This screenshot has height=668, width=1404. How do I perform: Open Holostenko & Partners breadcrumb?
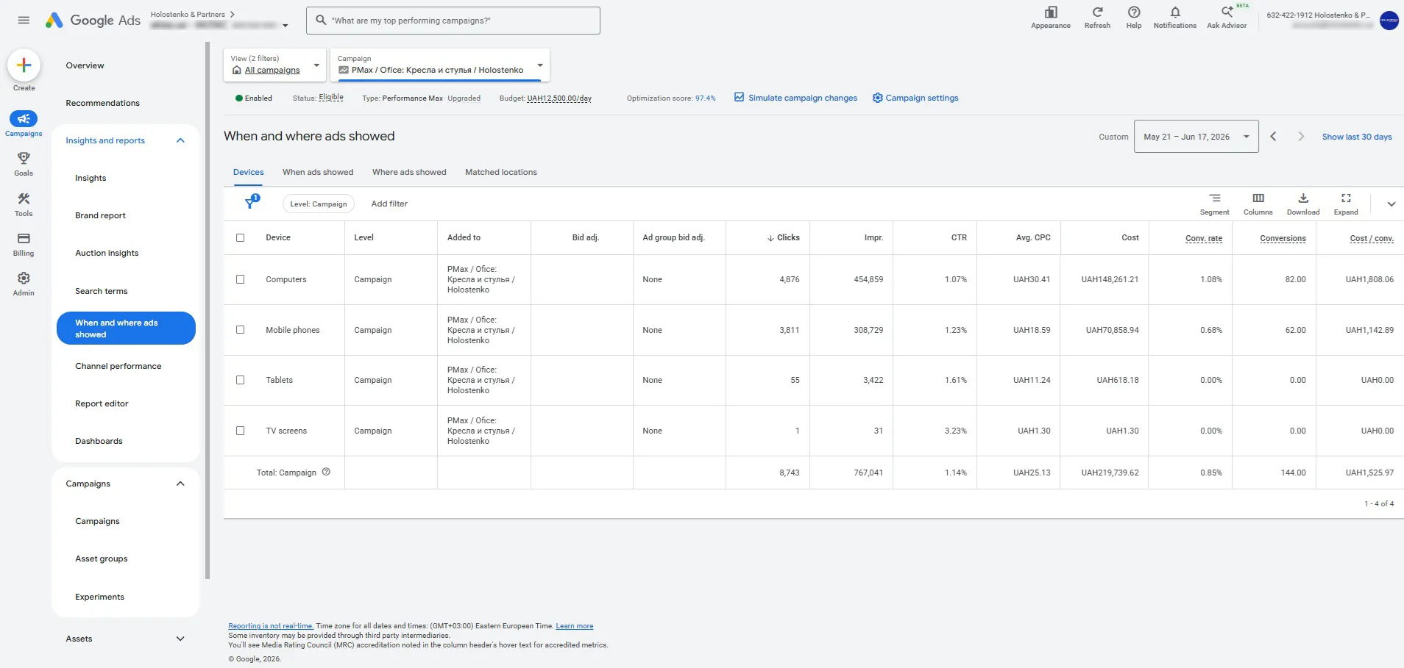188,14
